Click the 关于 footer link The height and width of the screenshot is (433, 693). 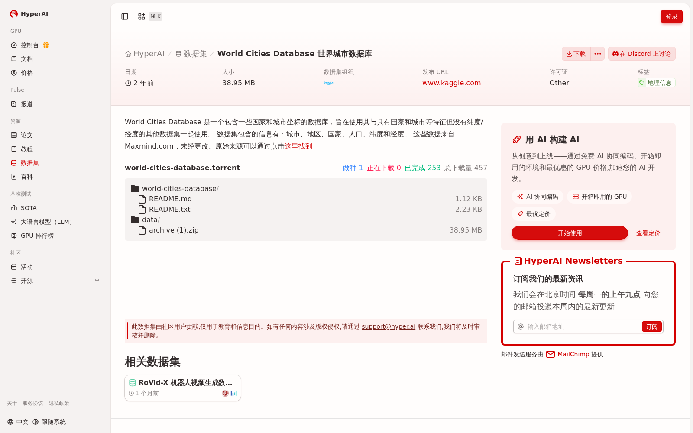(x=12, y=403)
